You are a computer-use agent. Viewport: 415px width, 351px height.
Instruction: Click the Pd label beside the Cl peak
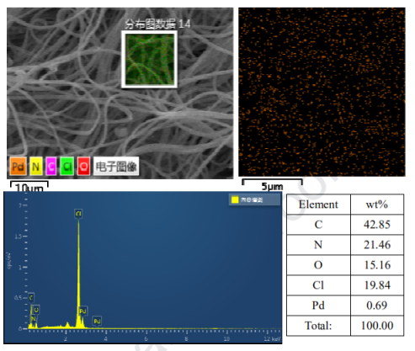82,311
